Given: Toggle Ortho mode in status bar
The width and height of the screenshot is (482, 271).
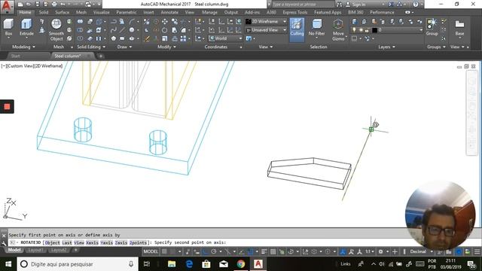Looking at the screenshot, I should click(205, 251).
